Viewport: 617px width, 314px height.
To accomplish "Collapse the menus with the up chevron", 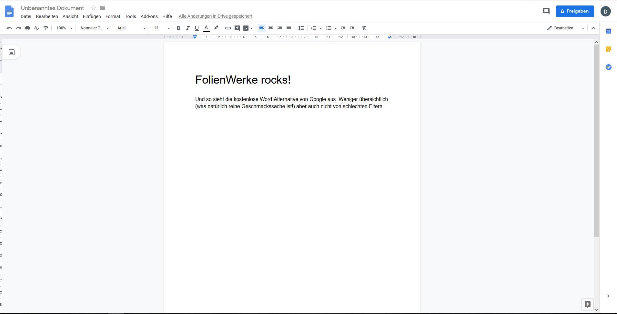I will click(x=593, y=28).
